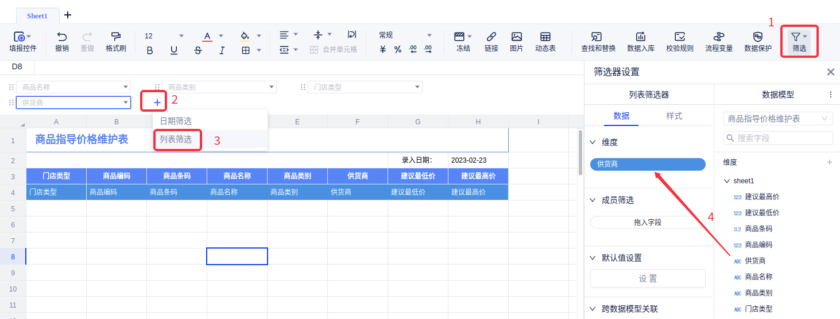
Task: Toggle underline text formatting
Action: [174, 50]
